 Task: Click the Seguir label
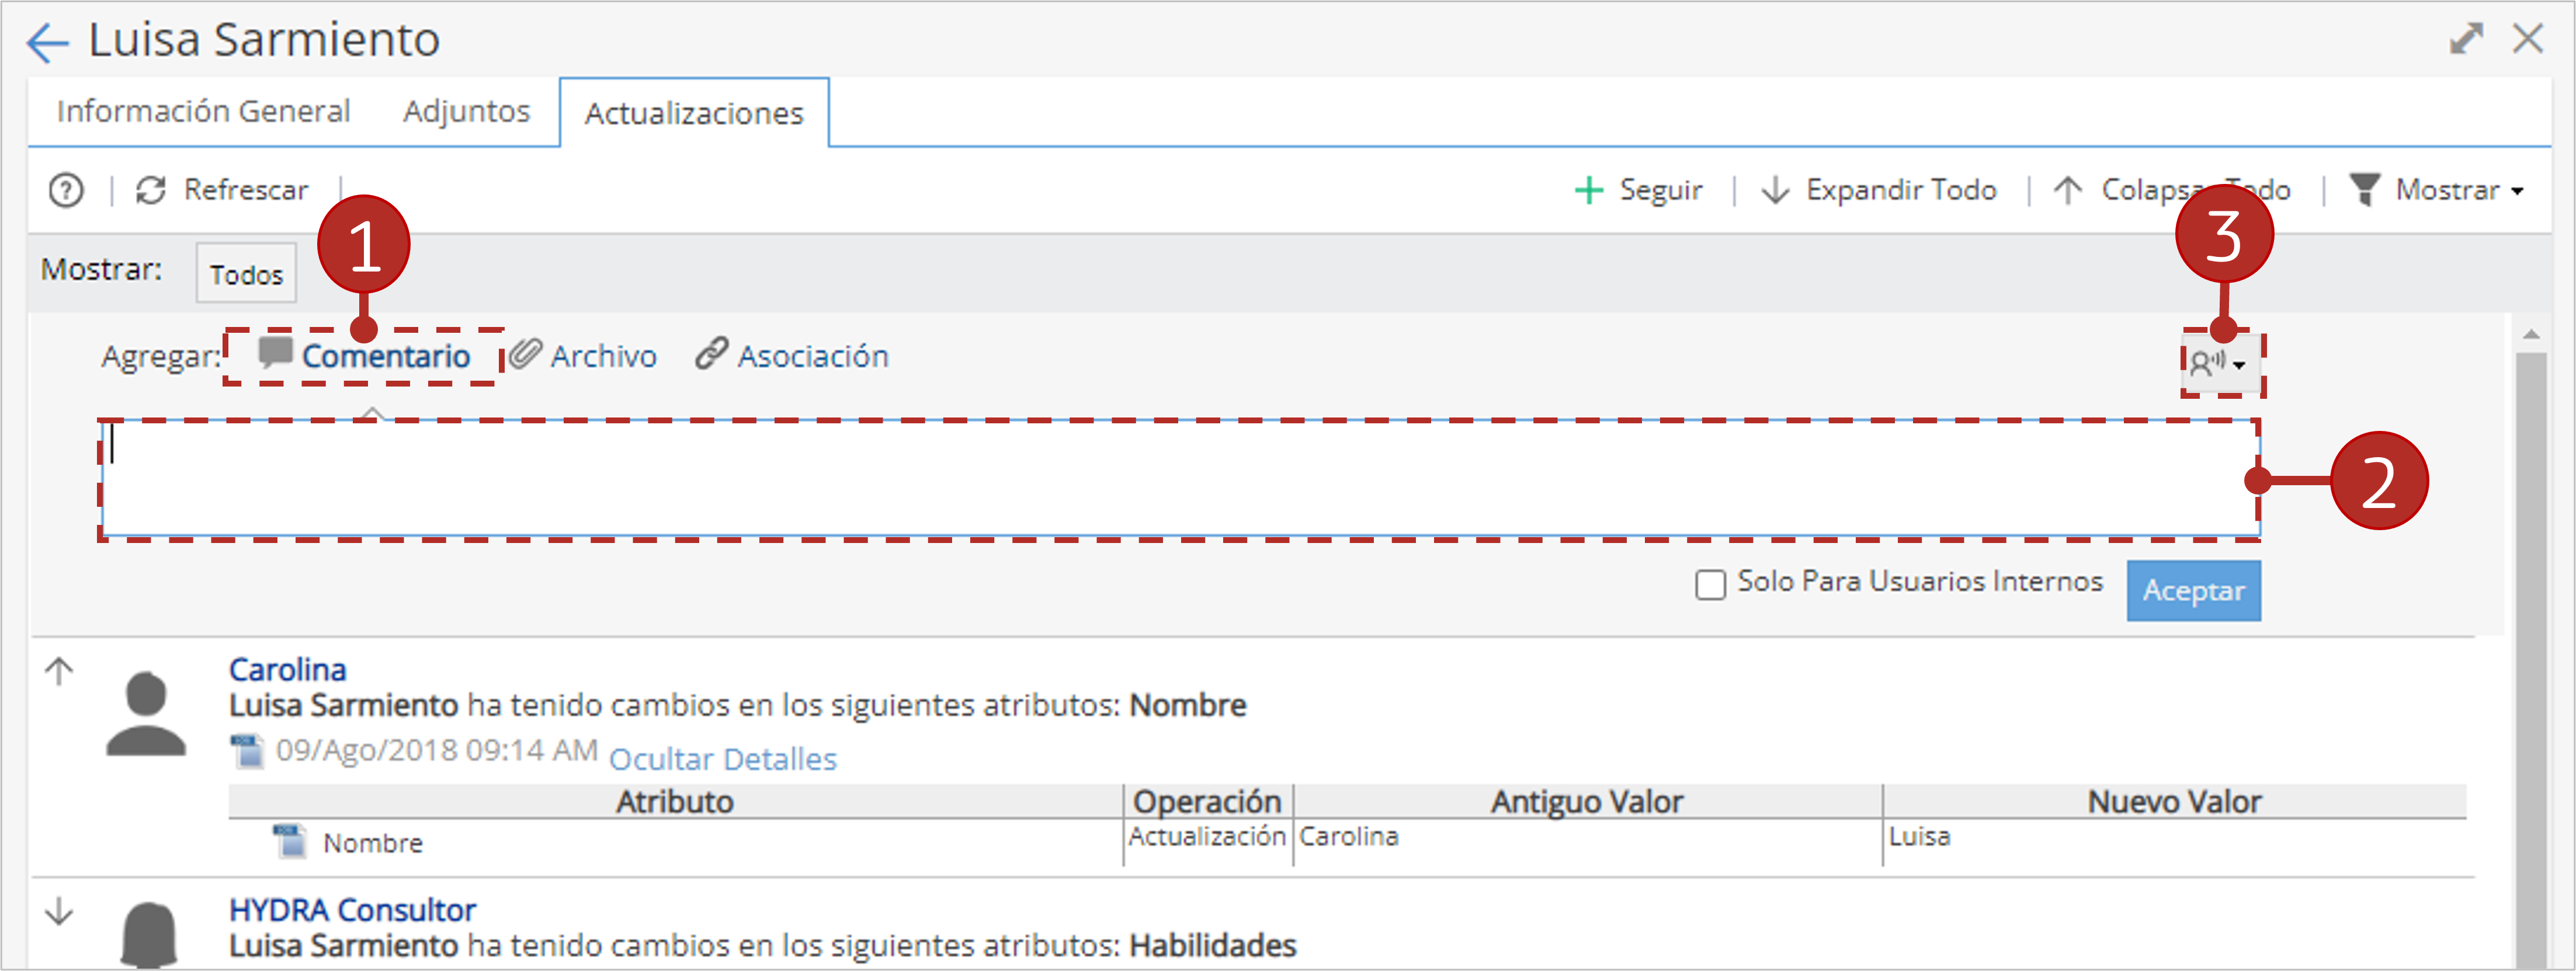(x=1661, y=190)
